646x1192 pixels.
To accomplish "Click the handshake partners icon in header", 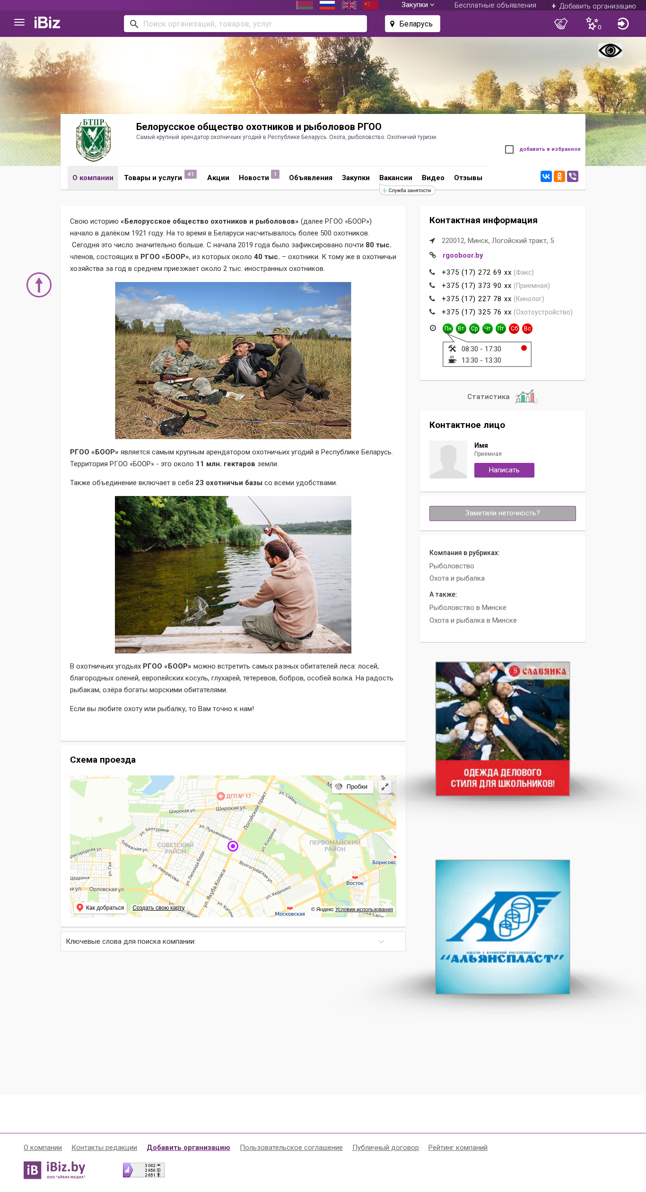I will coord(560,24).
